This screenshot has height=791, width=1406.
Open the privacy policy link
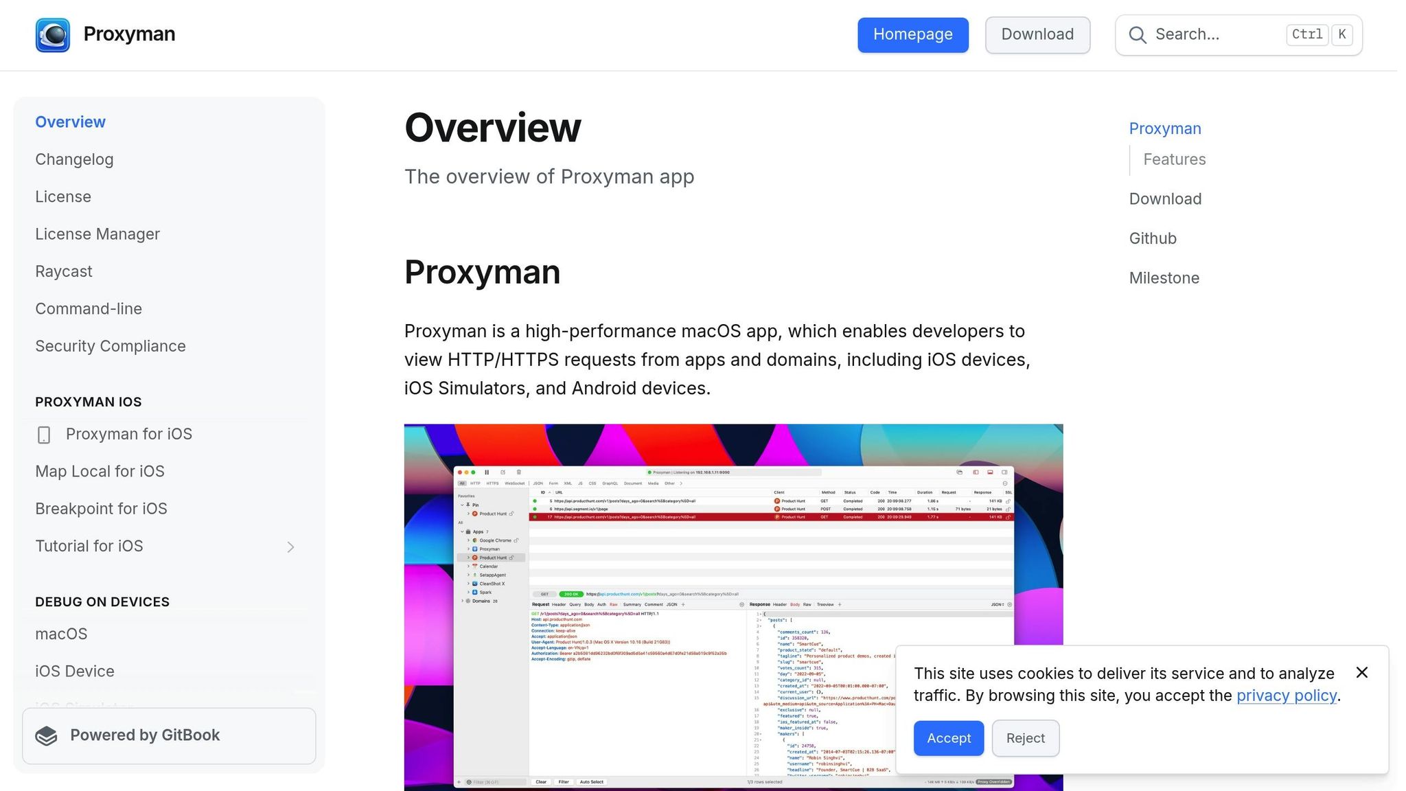[x=1286, y=696]
